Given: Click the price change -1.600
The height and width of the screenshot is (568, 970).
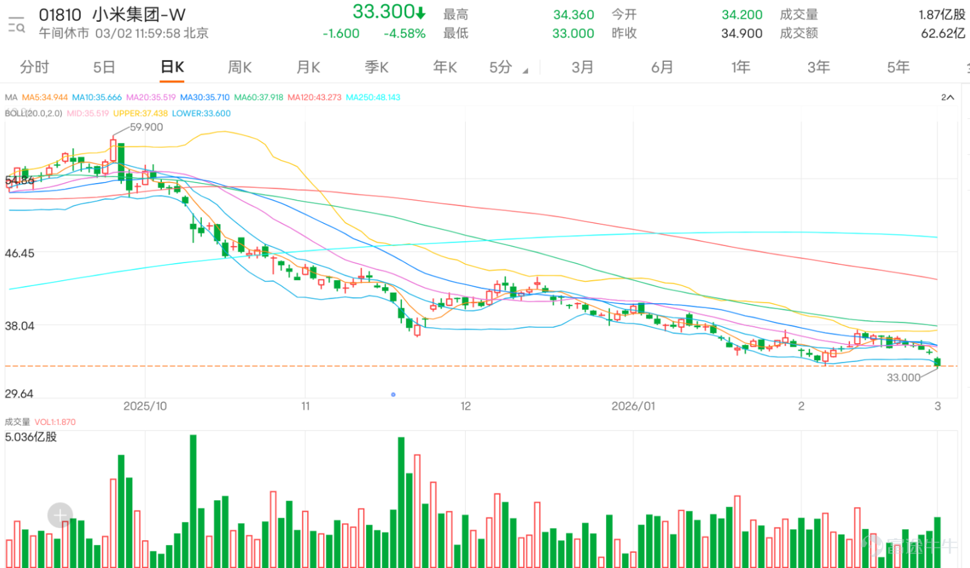Looking at the screenshot, I should click(341, 33).
